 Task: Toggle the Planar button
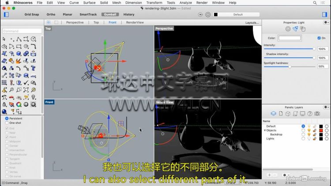68,15
